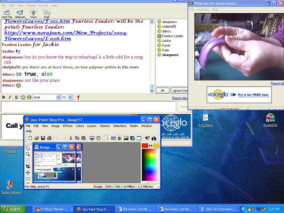Screen dimensions: 284x213
Task: Click the sunglasses smiley icon in format bar
Action: (29, 97)
